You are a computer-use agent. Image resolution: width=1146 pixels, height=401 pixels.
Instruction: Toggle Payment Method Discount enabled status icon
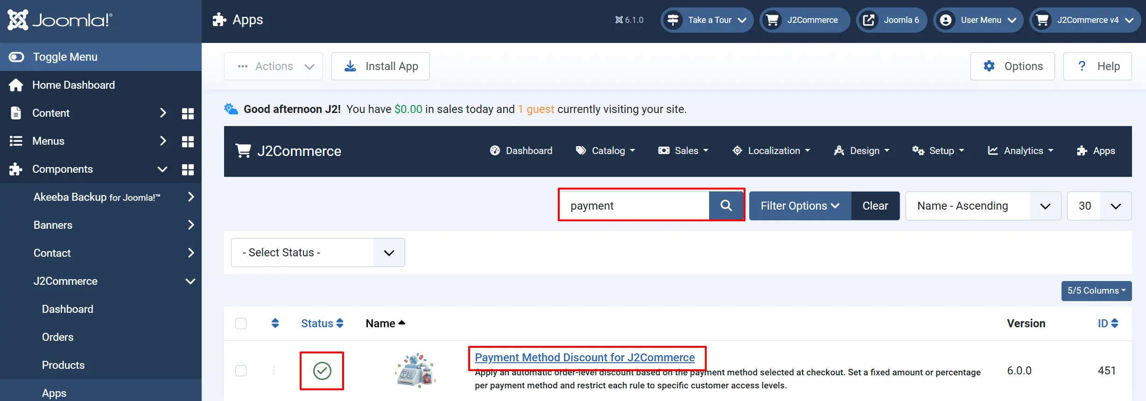[322, 371]
